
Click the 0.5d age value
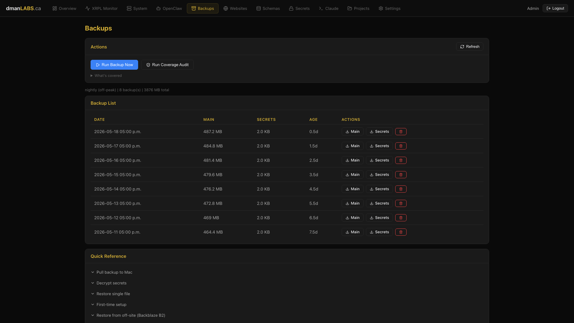[x=314, y=132]
